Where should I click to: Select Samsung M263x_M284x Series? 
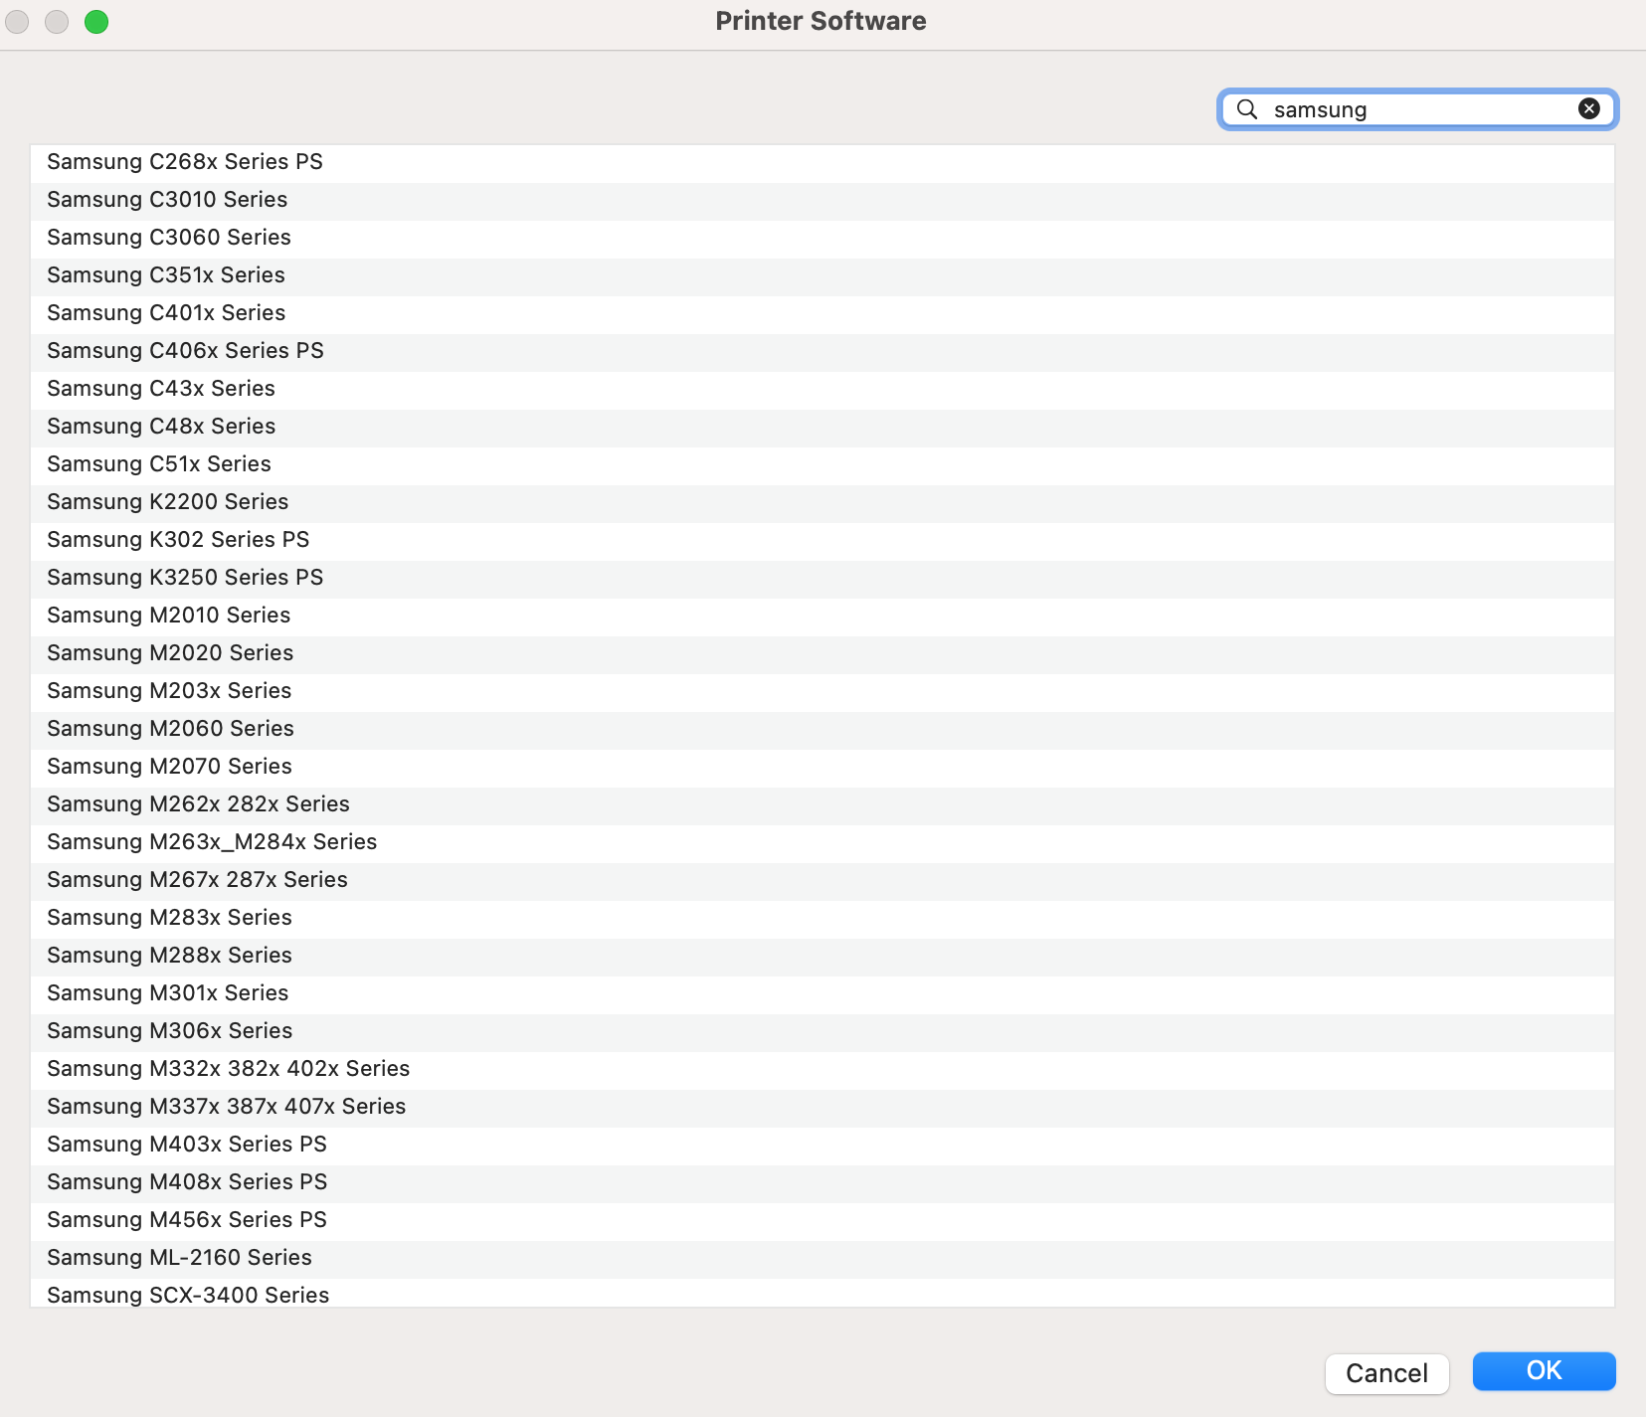[x=823, y=842]
